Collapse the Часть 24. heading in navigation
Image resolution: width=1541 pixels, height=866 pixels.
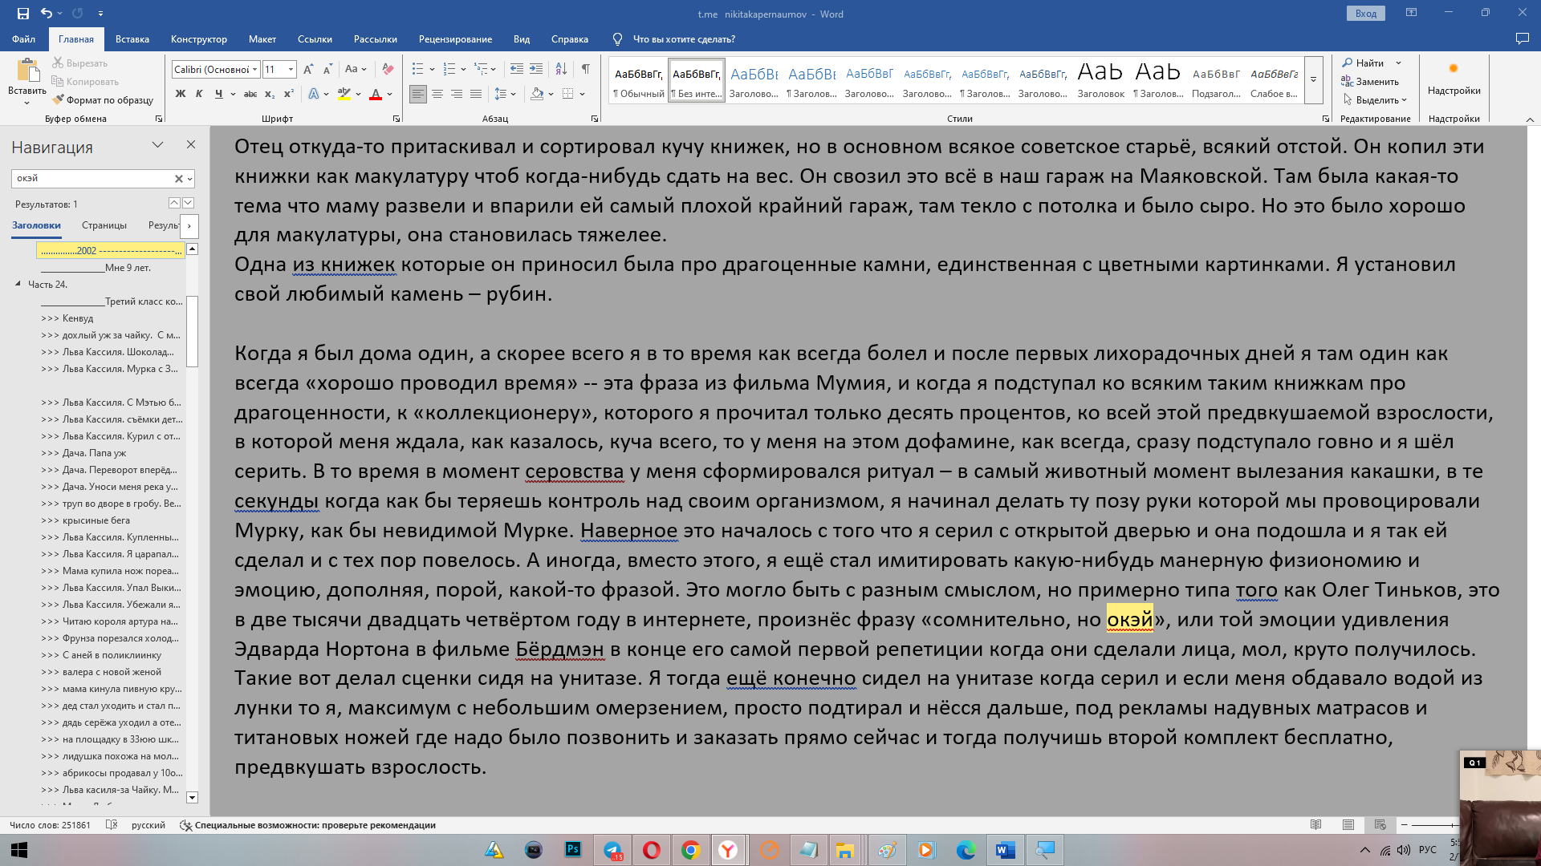click(18, 283)
